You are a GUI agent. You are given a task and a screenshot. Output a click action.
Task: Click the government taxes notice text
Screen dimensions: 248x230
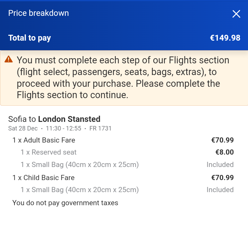coord(65,203)
